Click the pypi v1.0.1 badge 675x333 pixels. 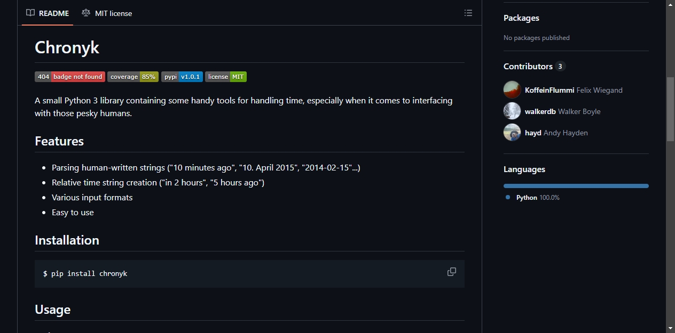tap(182, 77)
